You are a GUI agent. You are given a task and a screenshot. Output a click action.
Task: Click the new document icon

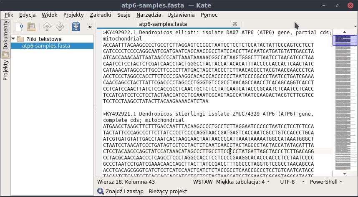[19, 27]
